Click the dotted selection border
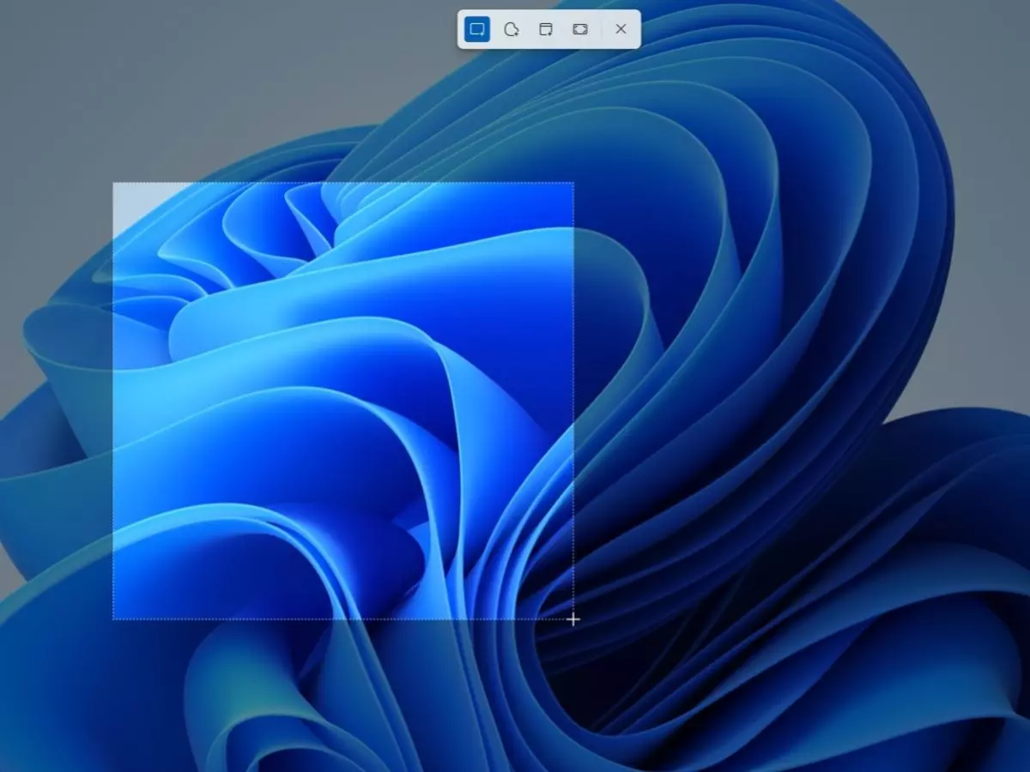Image resolution: width=1030 pixels, height=772 pixels. (343, 183)
